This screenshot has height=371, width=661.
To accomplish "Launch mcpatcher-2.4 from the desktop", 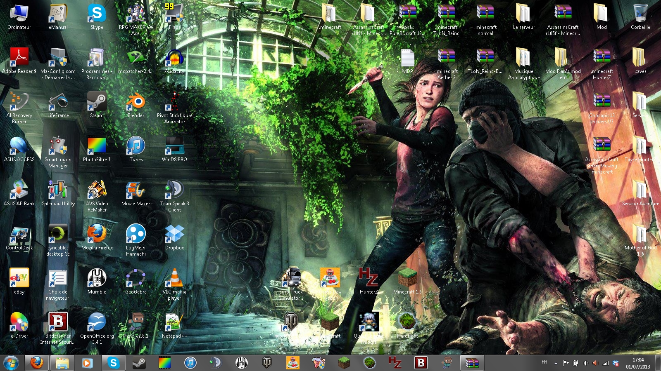I will pos(136,61).
